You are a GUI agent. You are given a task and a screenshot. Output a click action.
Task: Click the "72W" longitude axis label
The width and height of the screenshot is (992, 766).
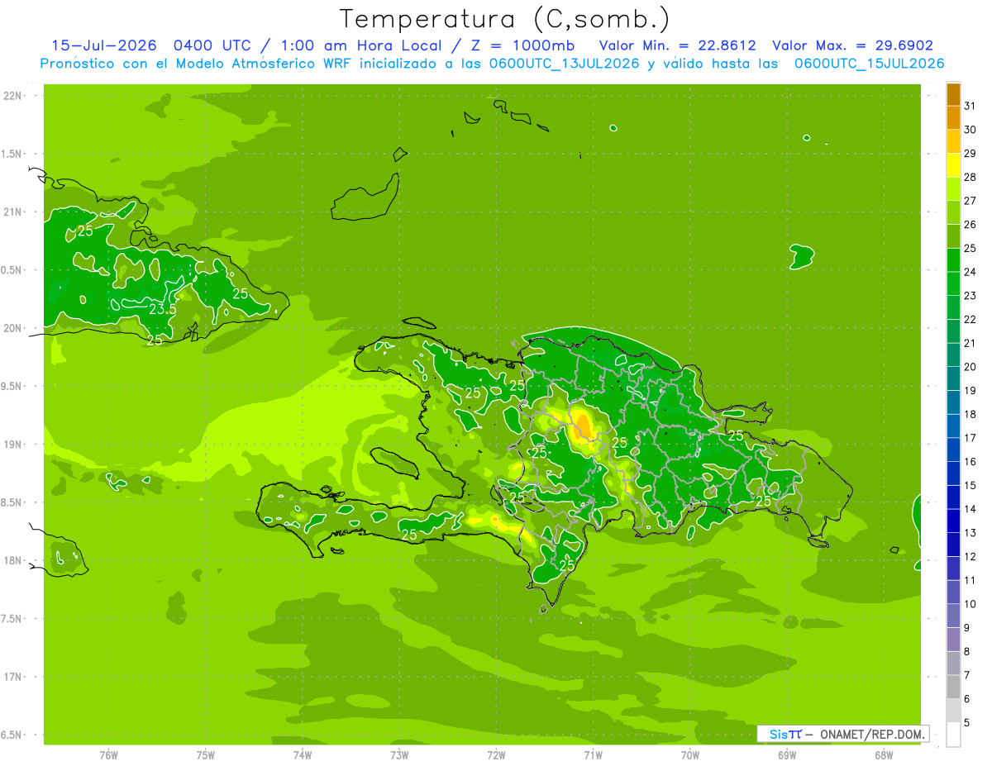tap(496, 755)
